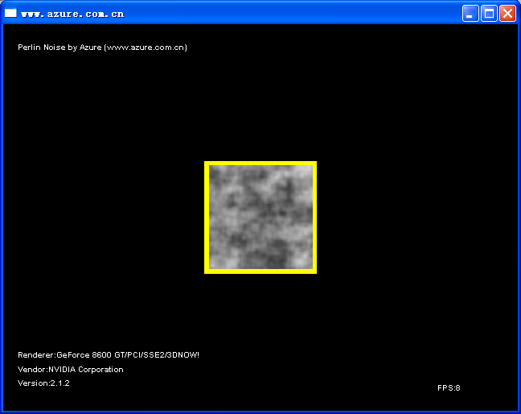The image size is (521, 414).
Task: Click the www.azure.com.cn title text
Action: point(72,14)
